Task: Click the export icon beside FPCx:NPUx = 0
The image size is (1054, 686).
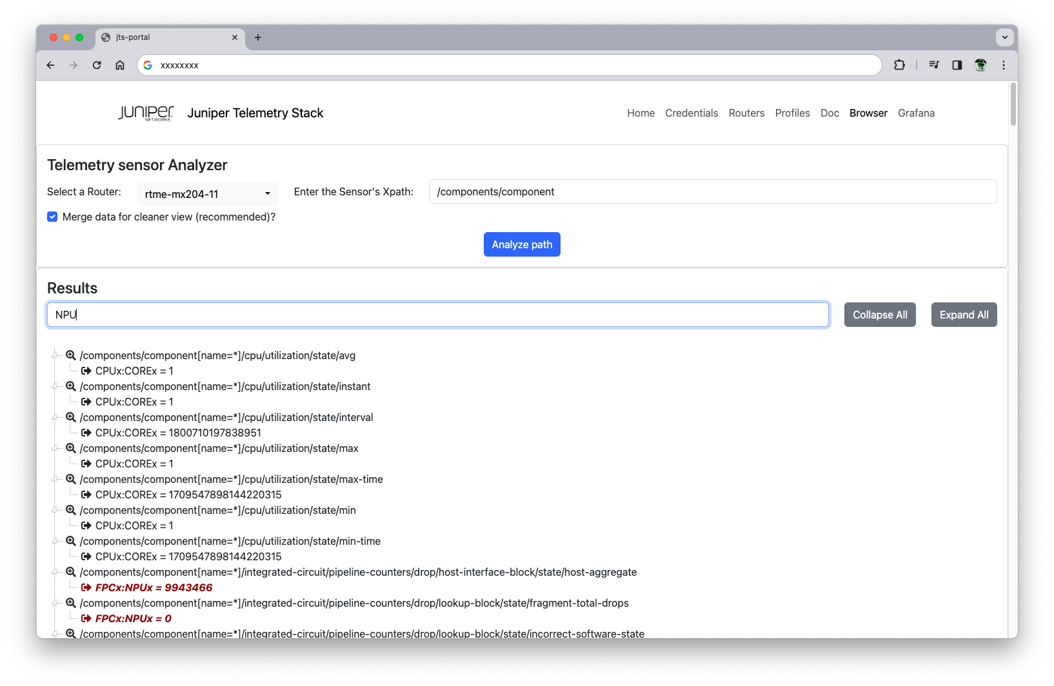Action: [86, 618]
